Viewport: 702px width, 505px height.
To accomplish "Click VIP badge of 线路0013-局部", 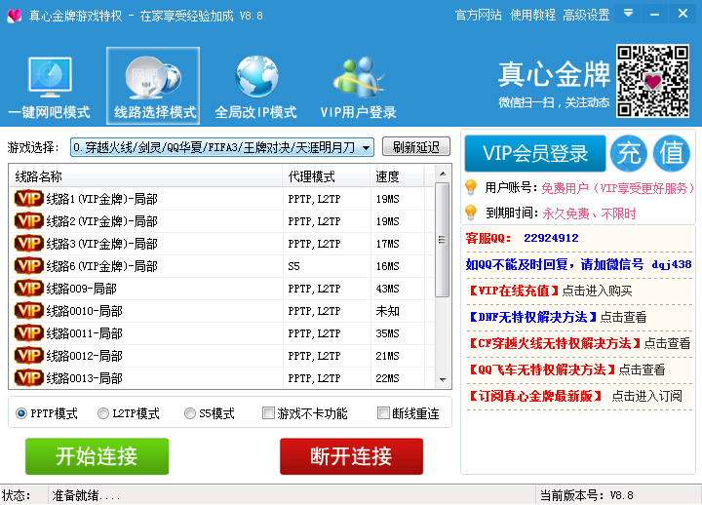I will (29, 378).
